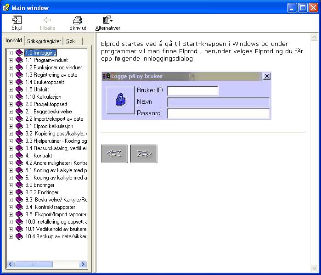Viewport: 321px width, 275px height.
Task: Expand the 2.2 Import/eksport av data node
Action: tap(11, 119)
